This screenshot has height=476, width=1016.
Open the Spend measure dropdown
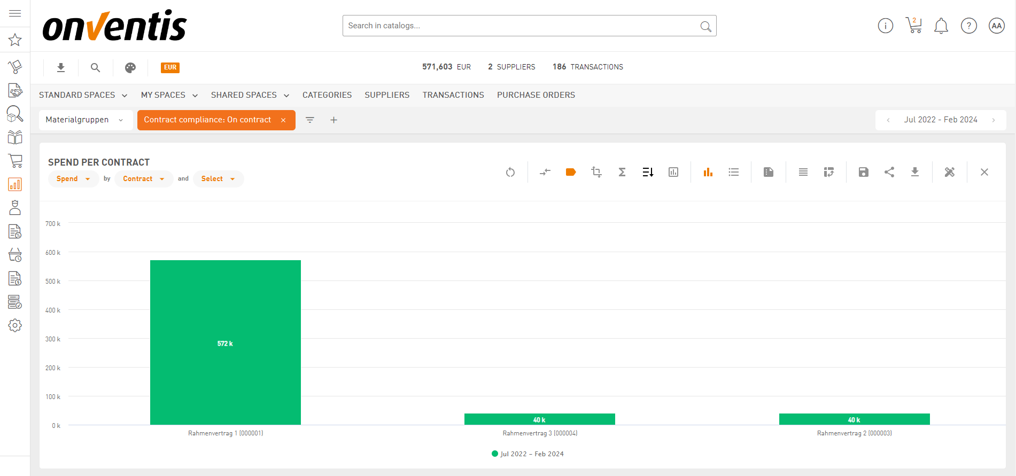[x=73, y=179]
